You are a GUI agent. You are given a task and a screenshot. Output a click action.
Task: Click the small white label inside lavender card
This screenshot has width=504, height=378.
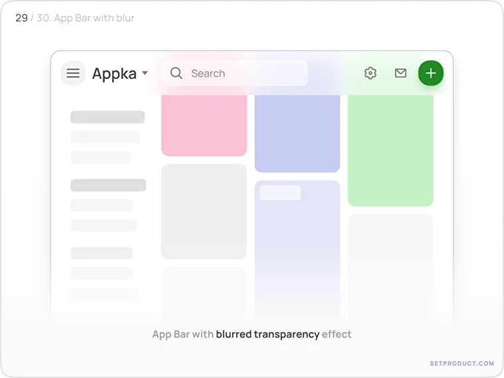click(x=280, y=193)
